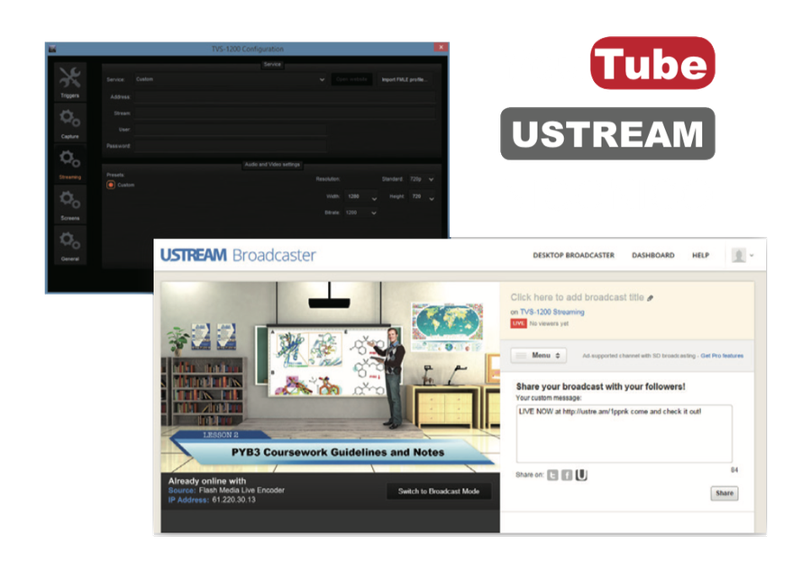Click the custom message text box
This screenshot has width=811, height=562.
[624, 434]
